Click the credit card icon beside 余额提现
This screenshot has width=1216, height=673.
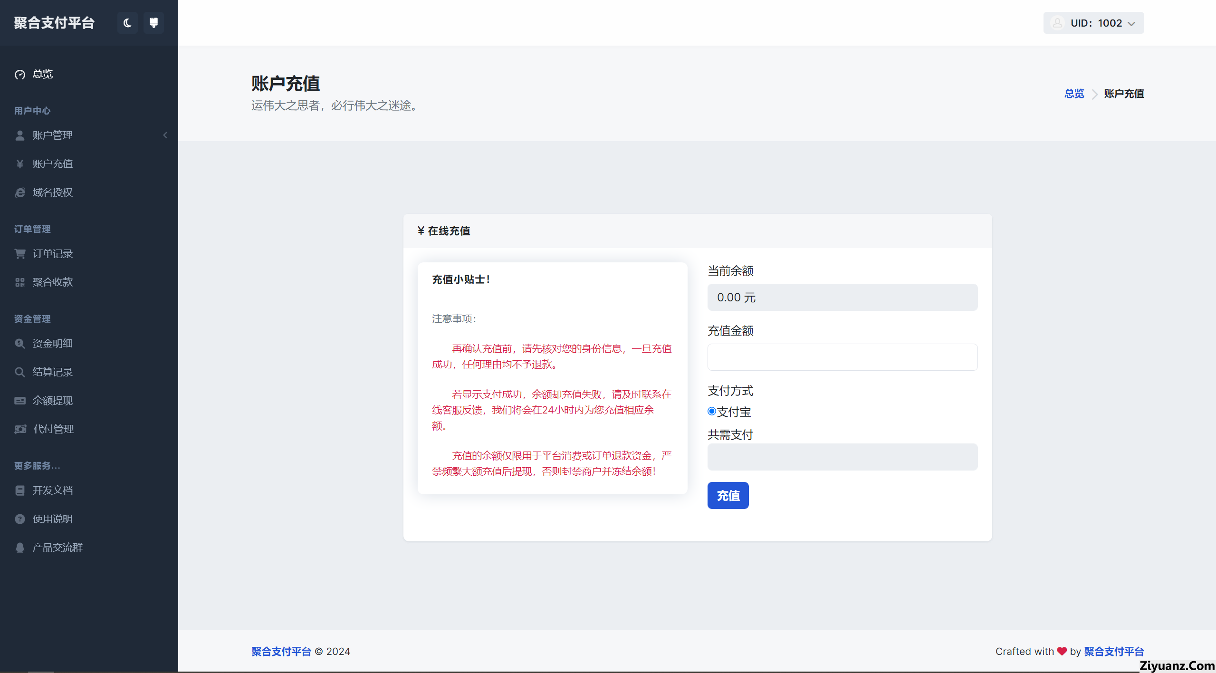pyautogui.click(x=20, y=401)
